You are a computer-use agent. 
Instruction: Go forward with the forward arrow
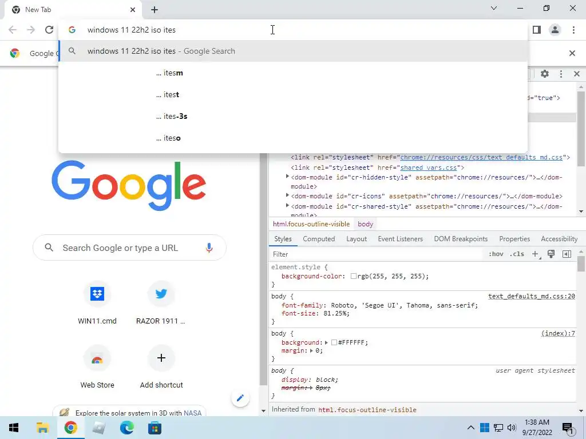[31, 30]
